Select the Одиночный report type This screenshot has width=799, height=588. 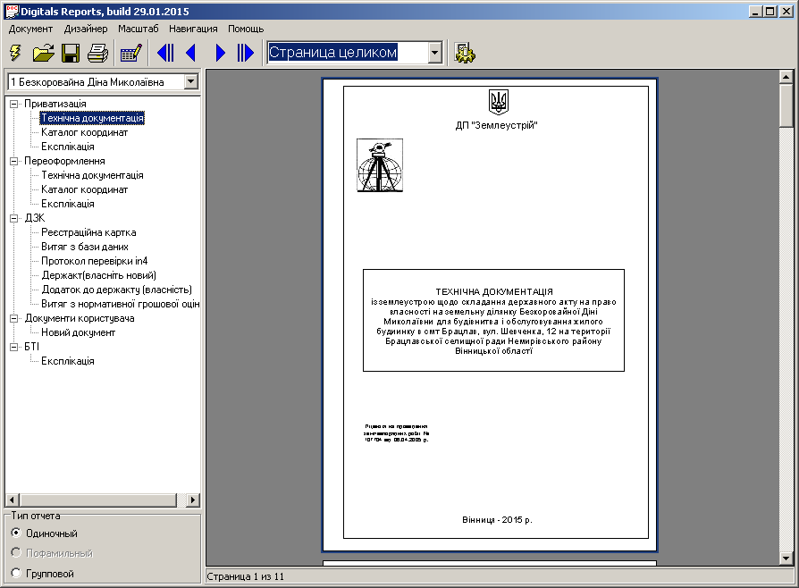(x=16, y=533)
